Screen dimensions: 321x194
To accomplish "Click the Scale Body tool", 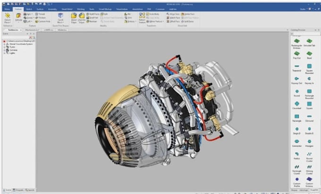I will (153, 14).
